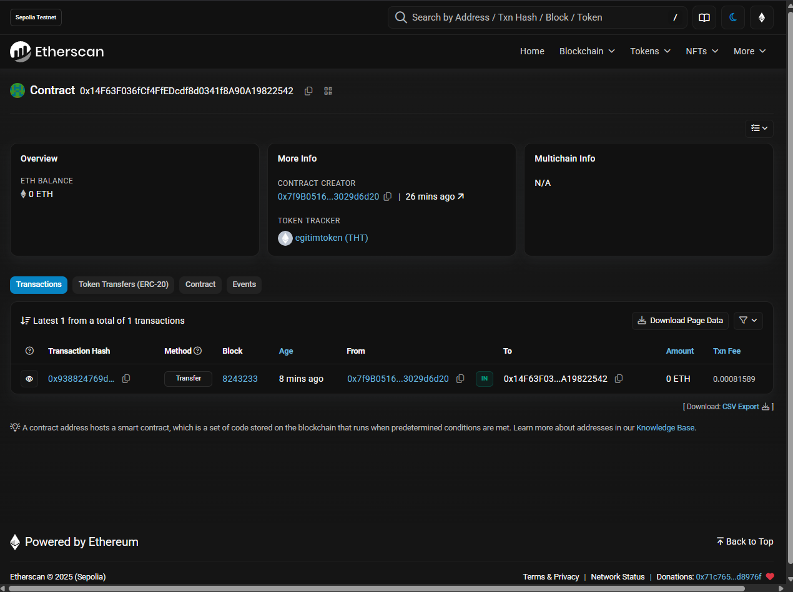Switch to Token Transfers (ERC-20) tab

pos(124,284)
